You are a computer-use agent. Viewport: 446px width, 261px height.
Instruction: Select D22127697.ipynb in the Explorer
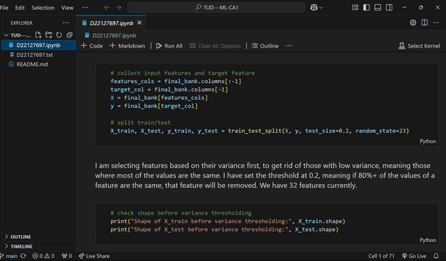point(39,45)
